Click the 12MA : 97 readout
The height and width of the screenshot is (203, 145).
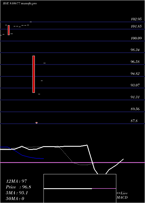[x=17, y=181]
